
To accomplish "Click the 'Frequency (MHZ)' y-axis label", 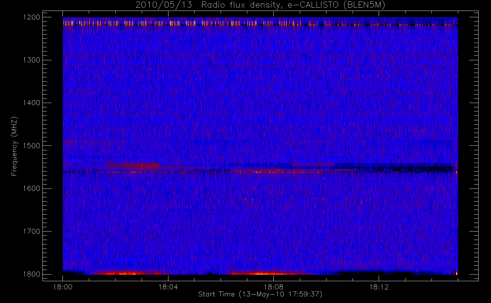I will [14, 146].
